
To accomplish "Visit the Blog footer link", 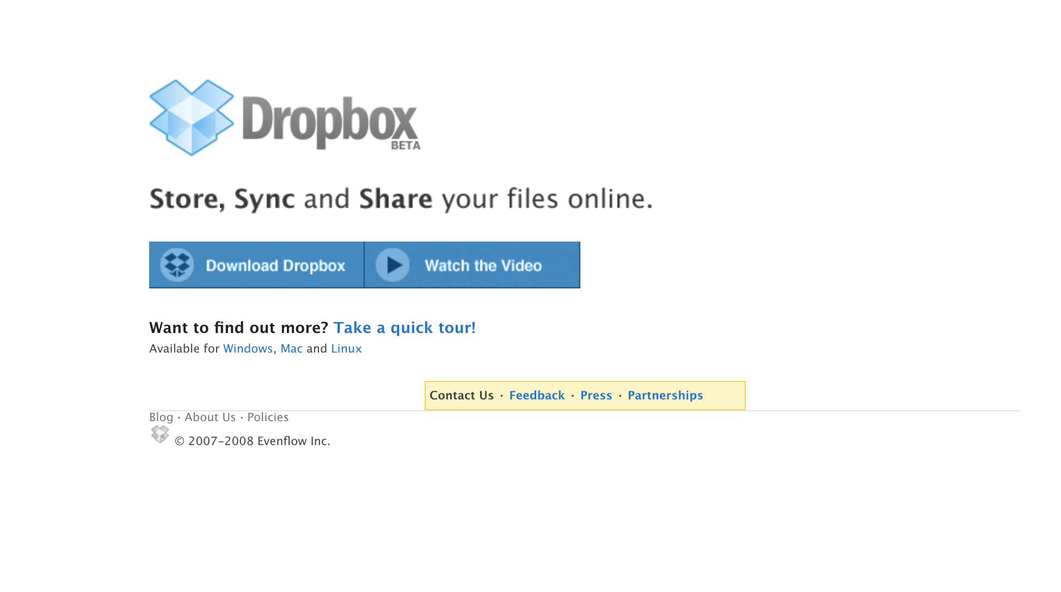I will pyautogui.click(x=161, y=417).
